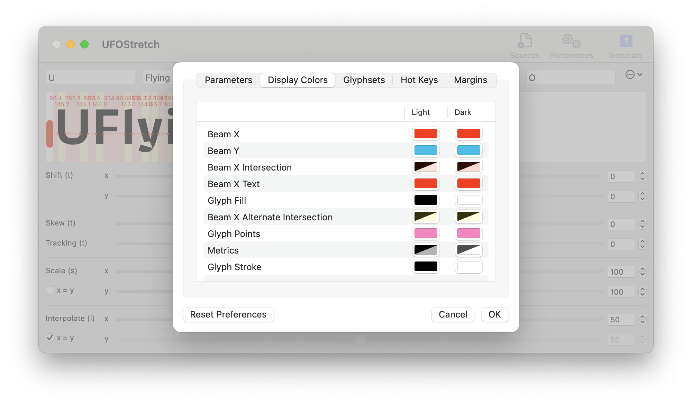Click the left glyph field containing U

[91, 77]
